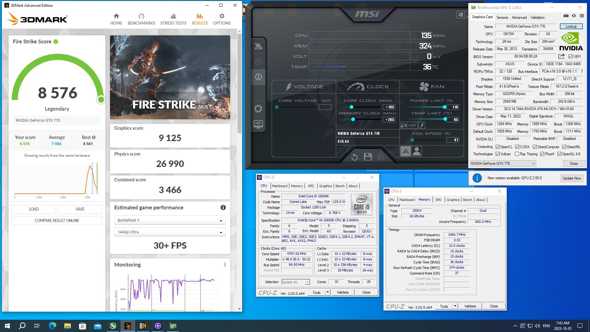Click Update Now for GPU-Z
The image size is (590, 332).
pyautogui.click(x=572, y=178)
